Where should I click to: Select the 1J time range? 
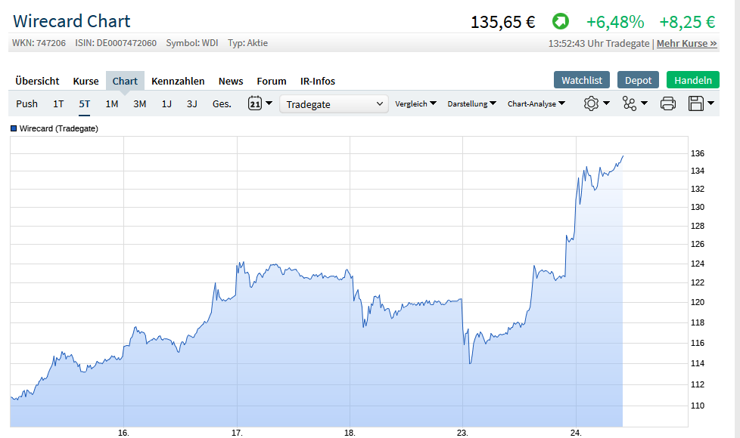(x=166, y=103)
